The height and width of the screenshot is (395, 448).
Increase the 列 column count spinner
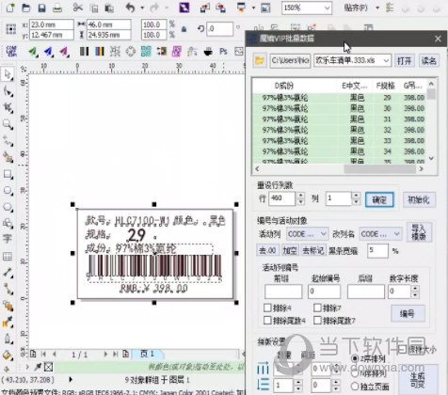pyautogui.click(x=356, y=196)
